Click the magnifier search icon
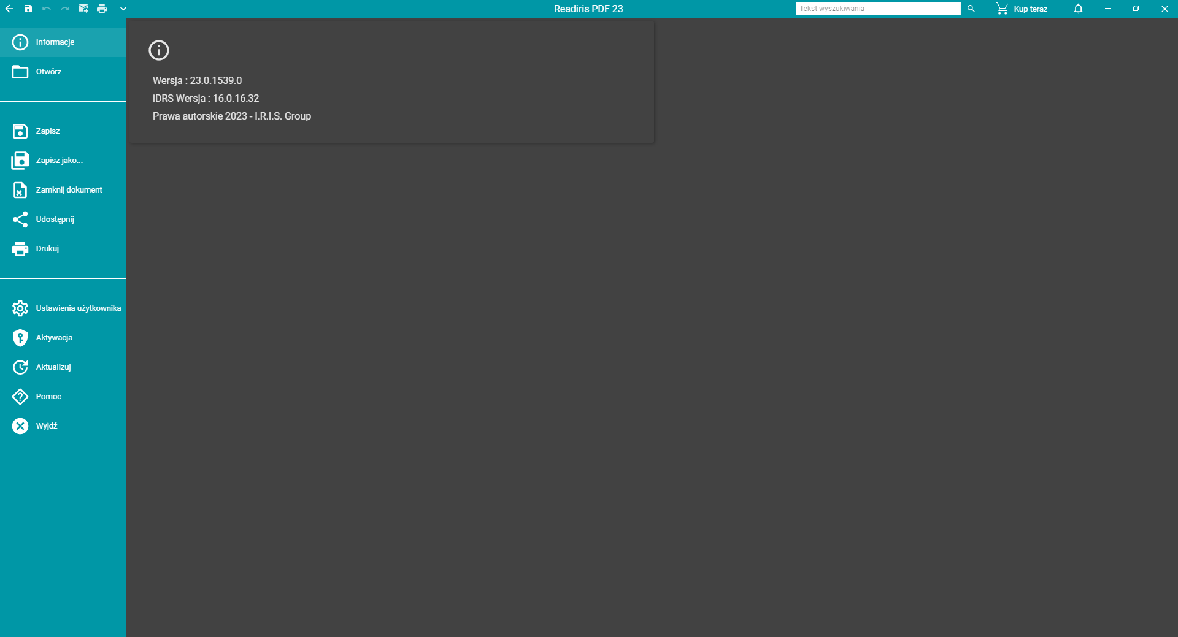This screenshot has height=637, width=1178. (x=971, y=9)
